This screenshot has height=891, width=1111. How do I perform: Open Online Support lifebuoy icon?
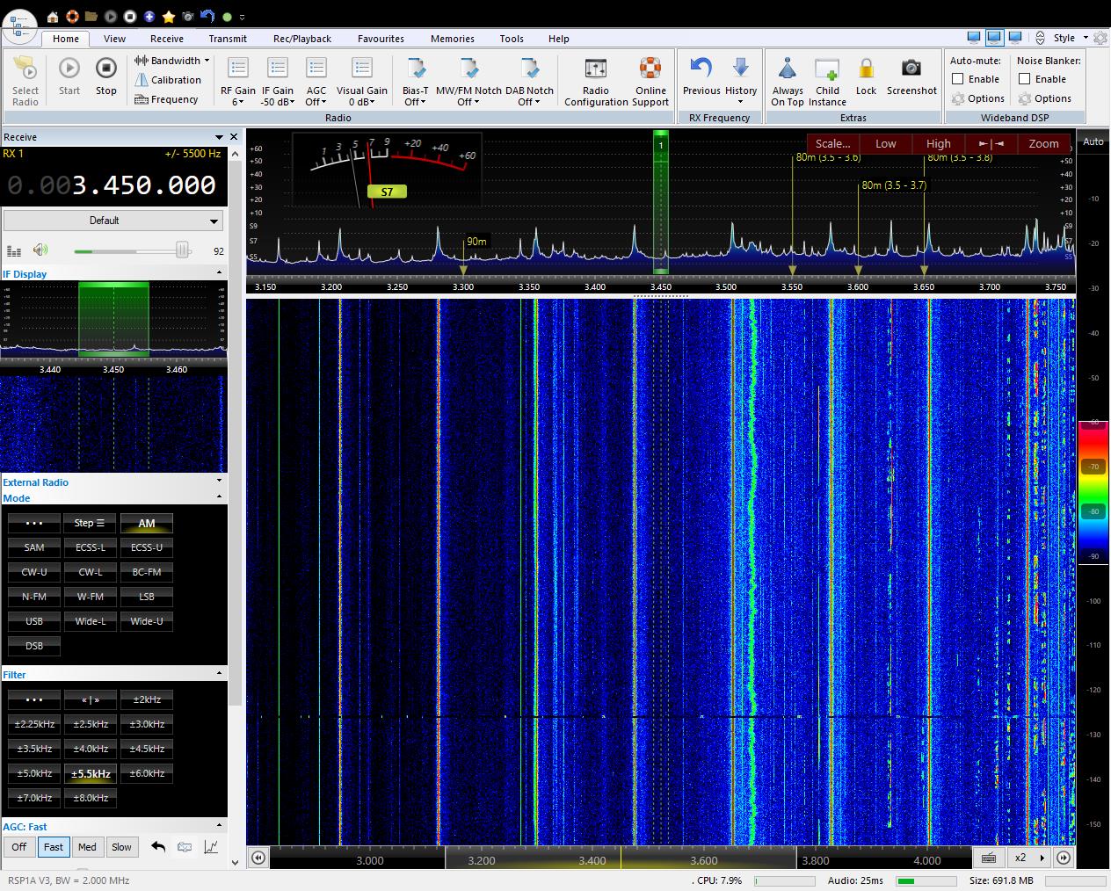click(650, 69)
